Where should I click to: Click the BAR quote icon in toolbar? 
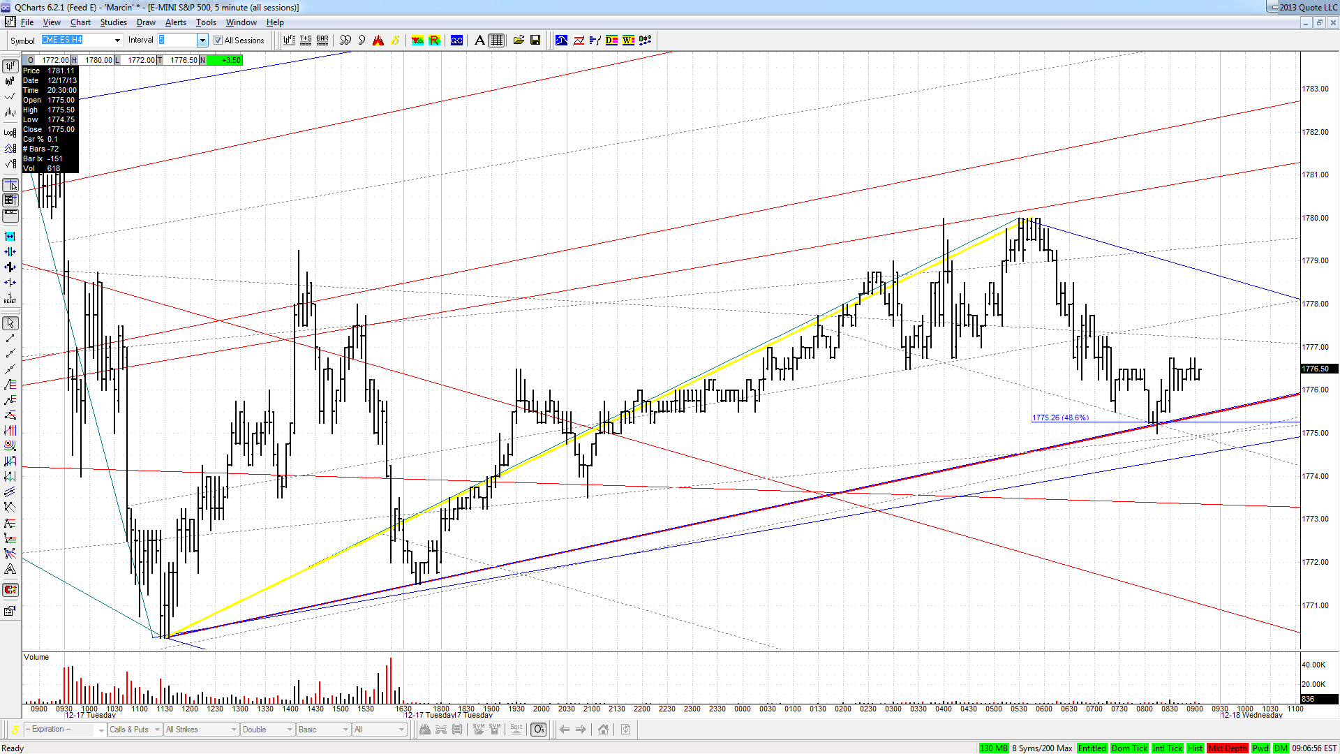click(x=322, y=40)
